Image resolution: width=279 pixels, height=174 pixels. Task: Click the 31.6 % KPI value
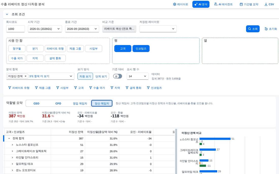pyautogui.click(x=48, y=116)
